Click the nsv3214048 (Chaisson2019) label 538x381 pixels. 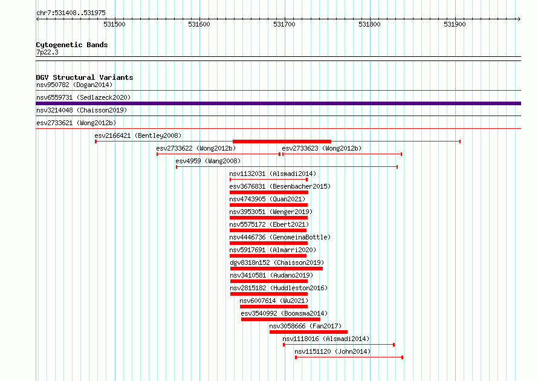(82, 110)
